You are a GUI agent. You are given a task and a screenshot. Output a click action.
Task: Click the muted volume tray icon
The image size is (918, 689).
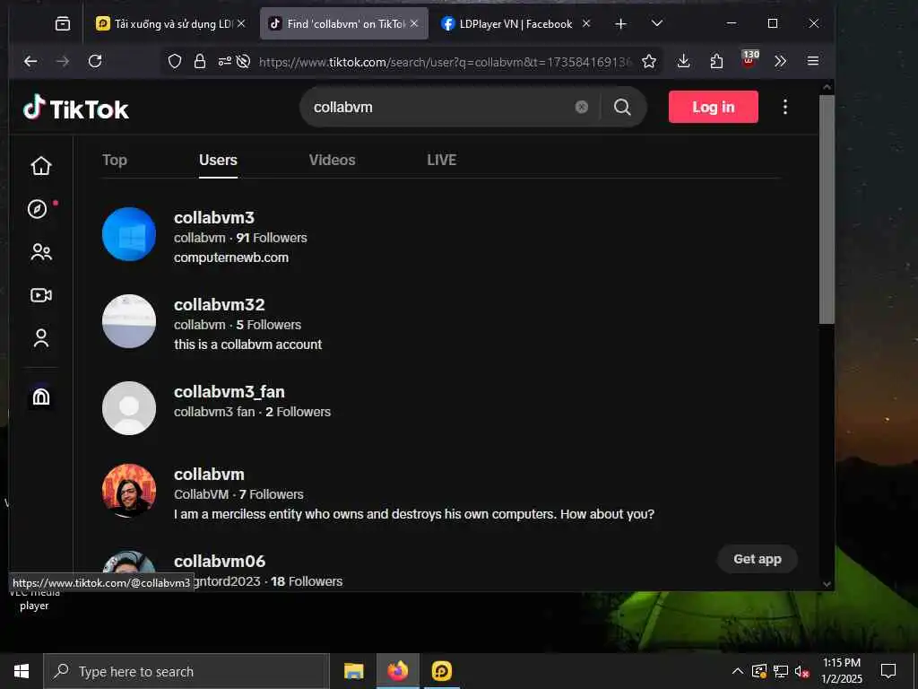pyautogui.click(x=802, y=671)
